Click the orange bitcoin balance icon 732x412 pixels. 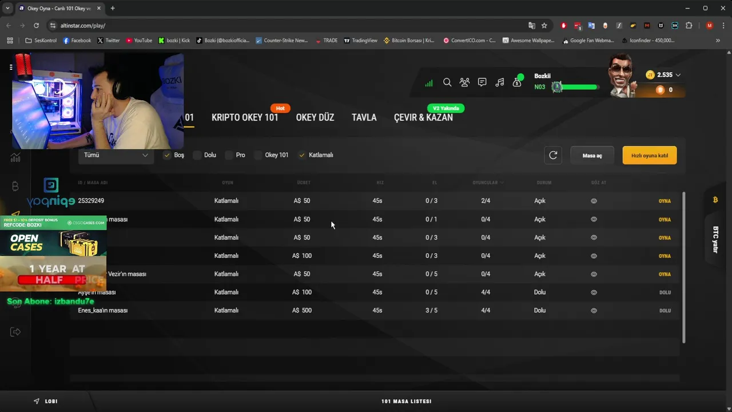(x=660, y=90)
